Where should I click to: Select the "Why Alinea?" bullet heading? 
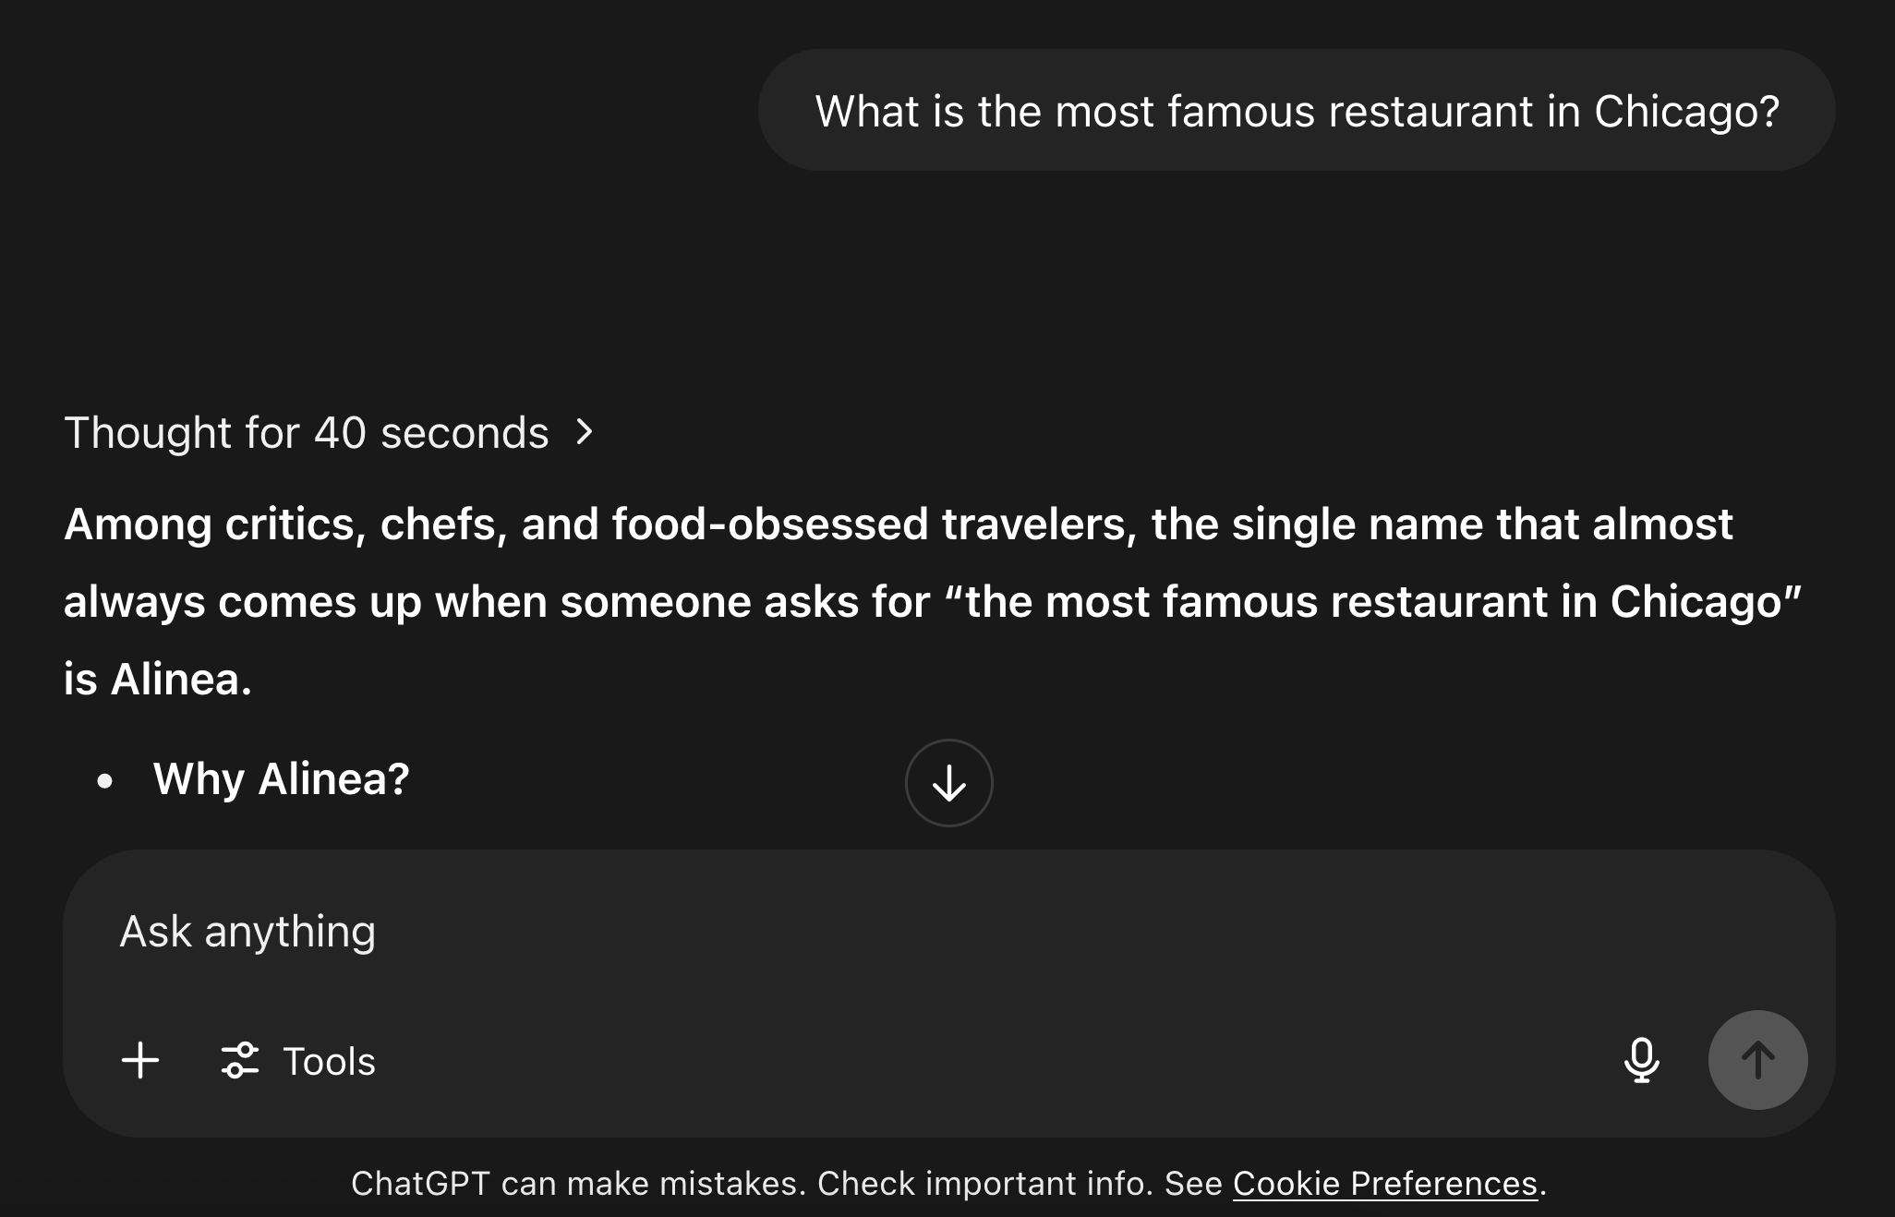[281, 779]
